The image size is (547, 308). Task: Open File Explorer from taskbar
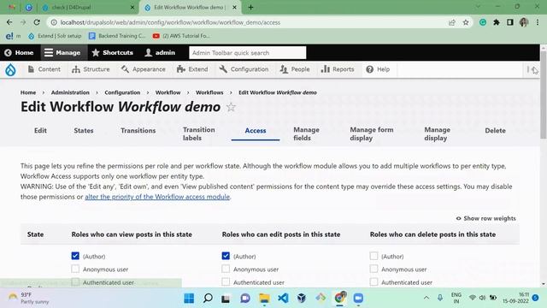click(264, 299)
